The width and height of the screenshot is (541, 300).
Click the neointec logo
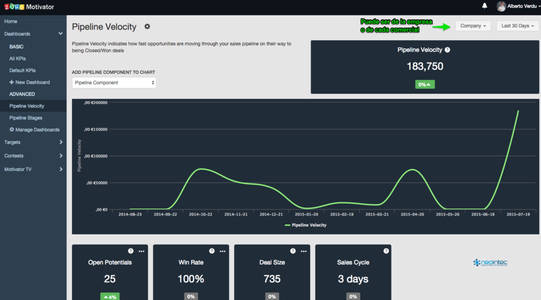coord(490,262)
